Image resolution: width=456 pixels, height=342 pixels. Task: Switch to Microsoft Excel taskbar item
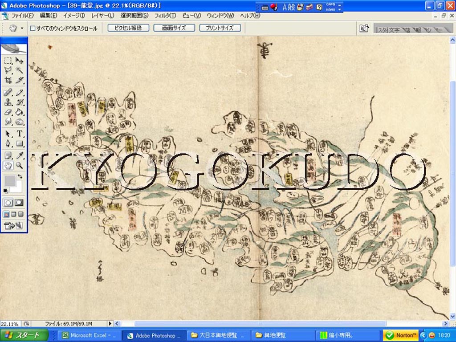pyautogui.click(x=90, y=335)
